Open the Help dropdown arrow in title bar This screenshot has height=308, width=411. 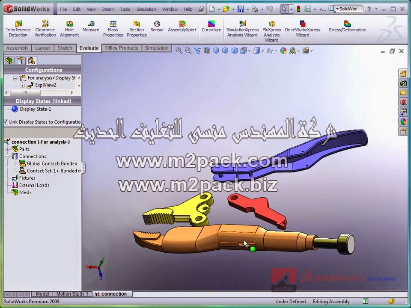click(376, 9)
